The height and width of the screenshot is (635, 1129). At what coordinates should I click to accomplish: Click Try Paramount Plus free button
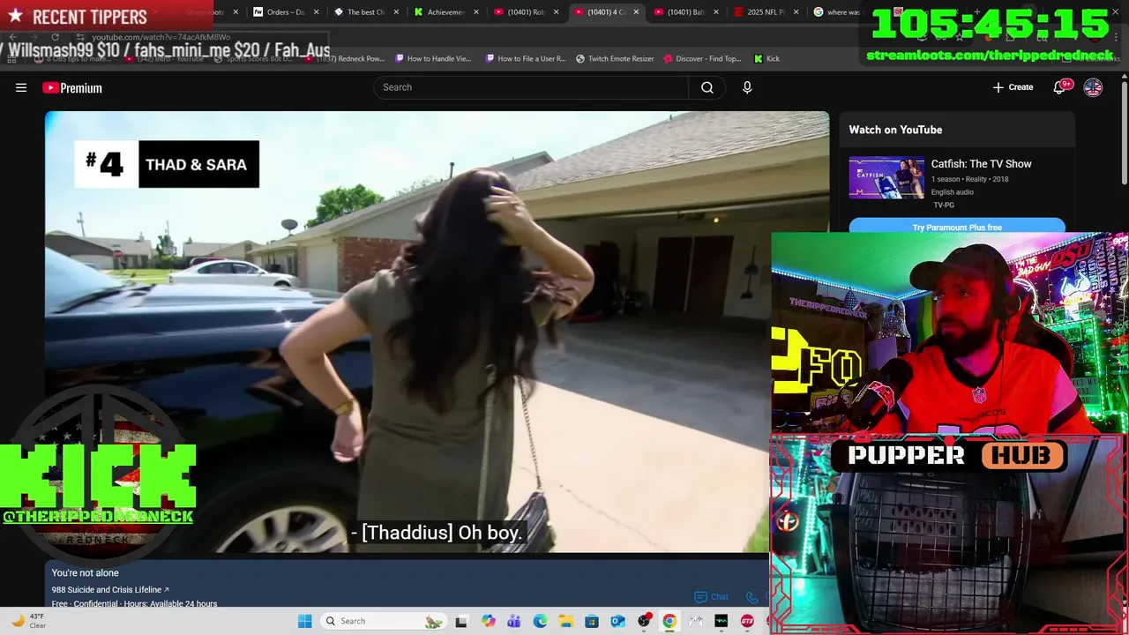[957, 227]
